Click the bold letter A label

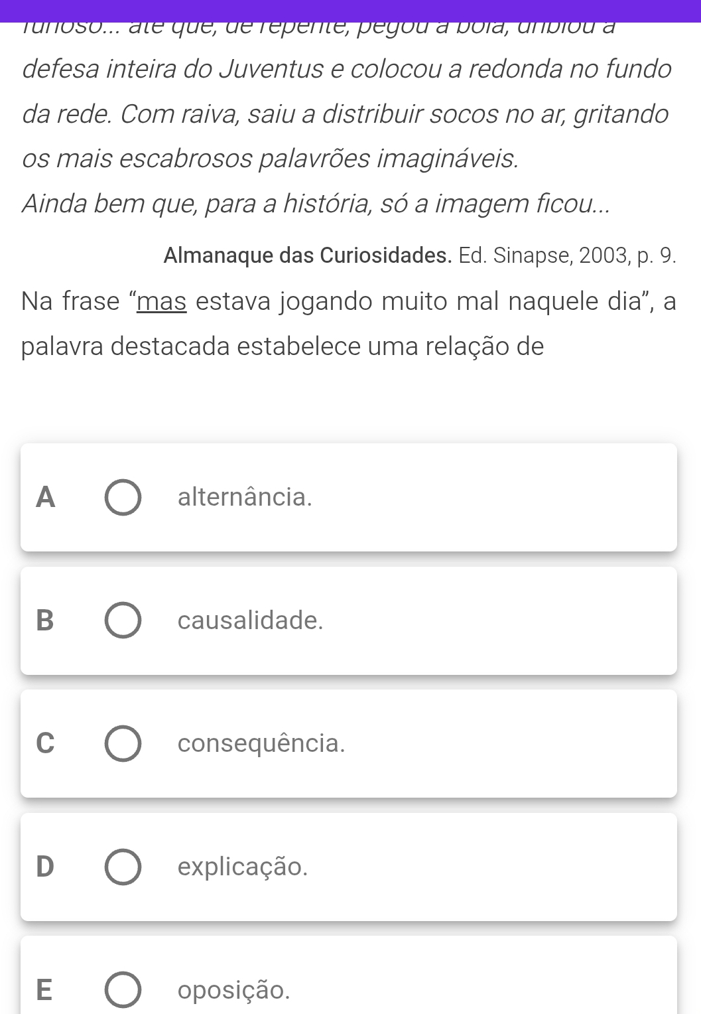(45, 497)
